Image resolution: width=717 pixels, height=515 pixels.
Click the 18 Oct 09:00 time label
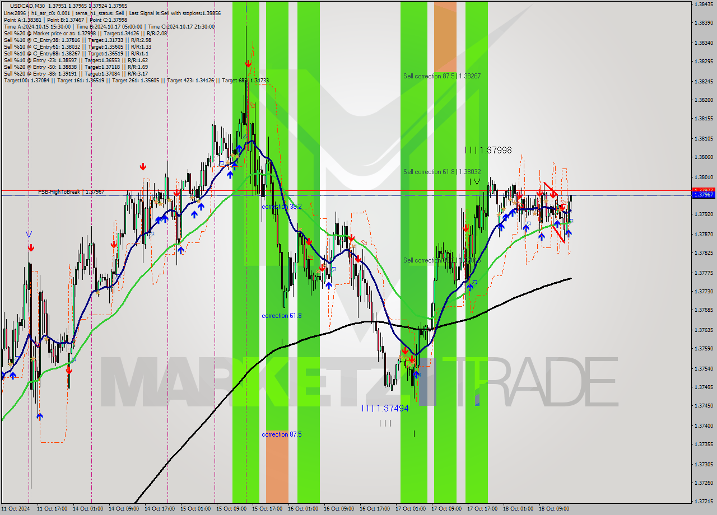pos(555,509)
